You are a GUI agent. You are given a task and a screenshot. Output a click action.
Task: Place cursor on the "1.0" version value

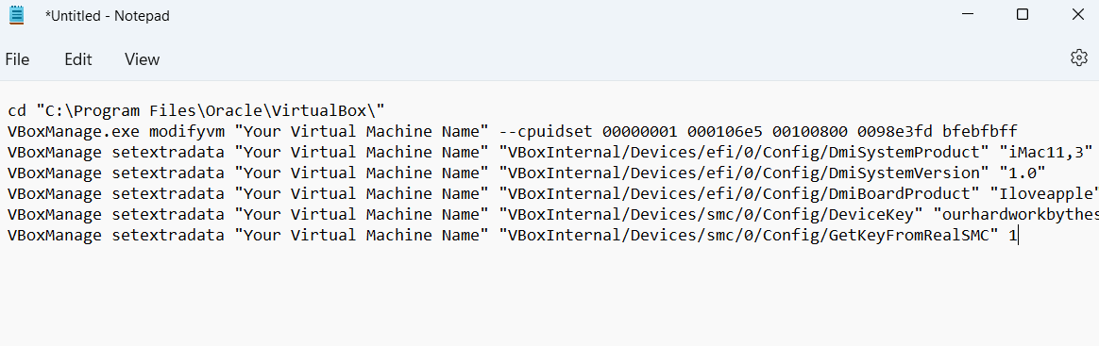(x=1022, y=173)
